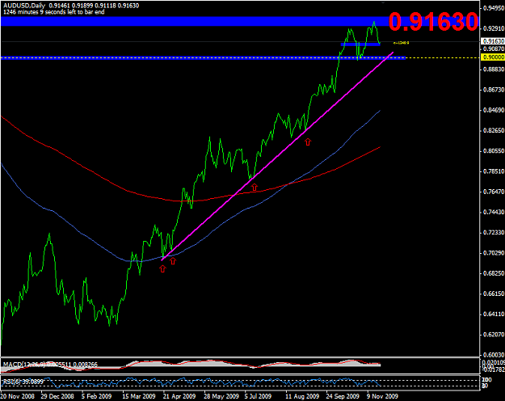
Task: Click the white 0.91630 current price tag on axis
Action: pos(492,41)
